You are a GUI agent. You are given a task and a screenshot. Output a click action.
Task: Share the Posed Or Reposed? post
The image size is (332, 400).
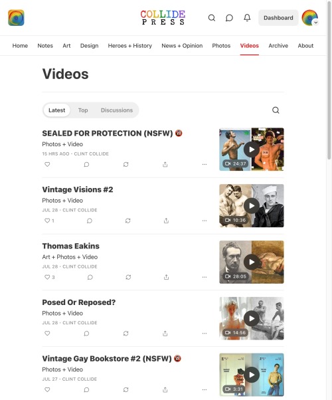tap(165, 334)
